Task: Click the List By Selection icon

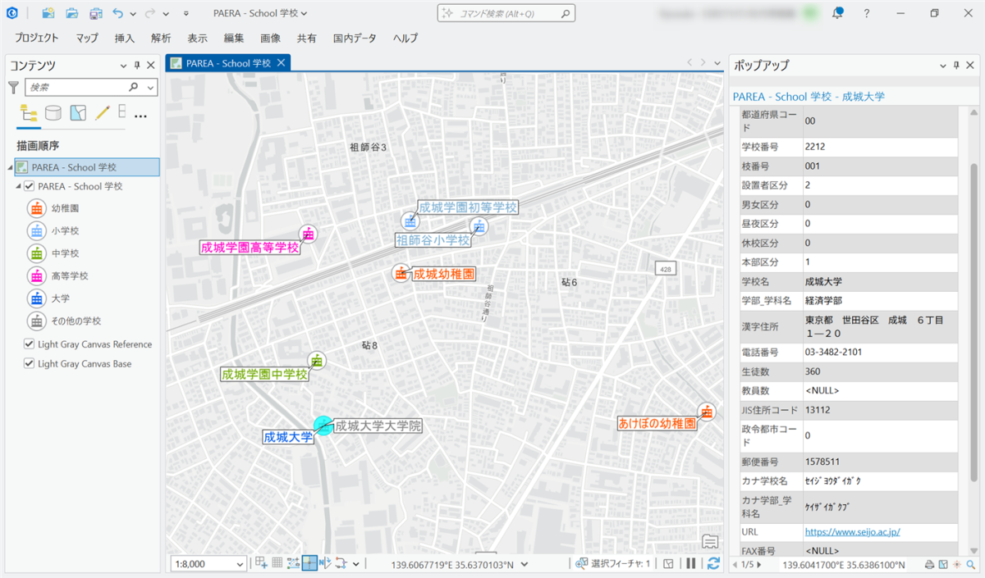Action: coord(78,113)
